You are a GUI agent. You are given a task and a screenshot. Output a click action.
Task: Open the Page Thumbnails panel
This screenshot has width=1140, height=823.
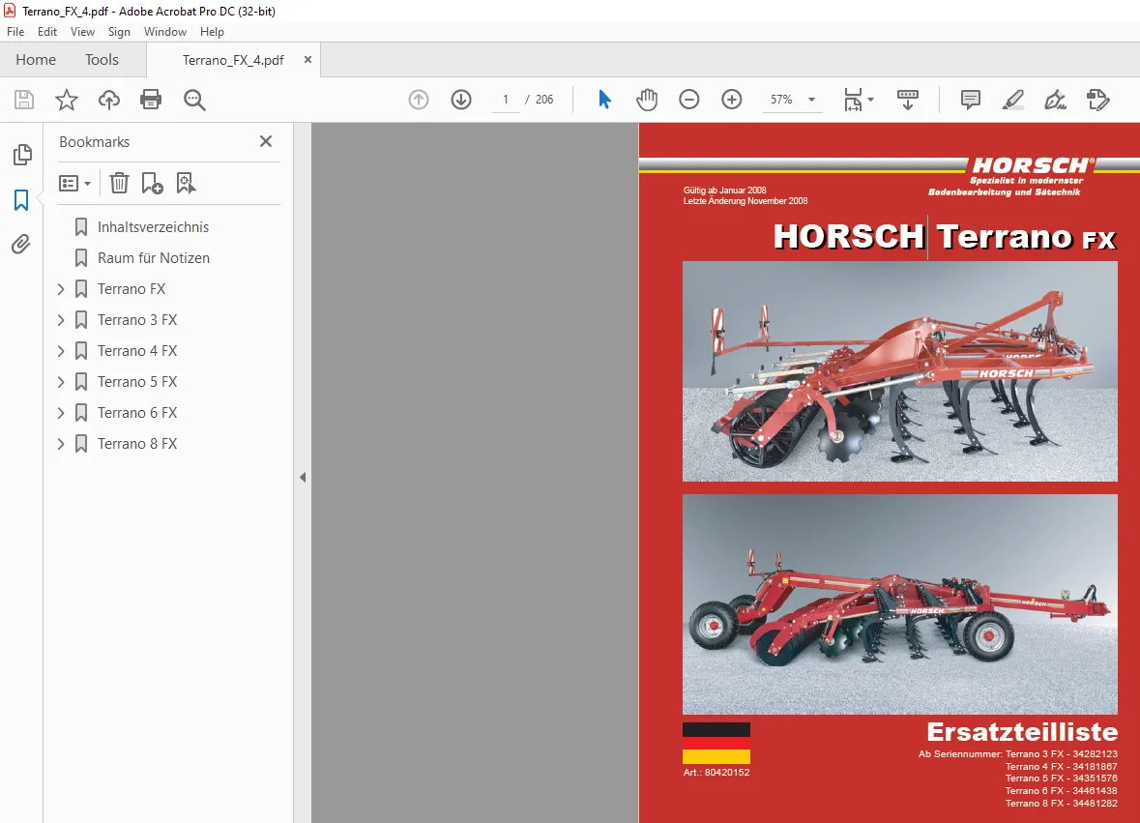22,154
